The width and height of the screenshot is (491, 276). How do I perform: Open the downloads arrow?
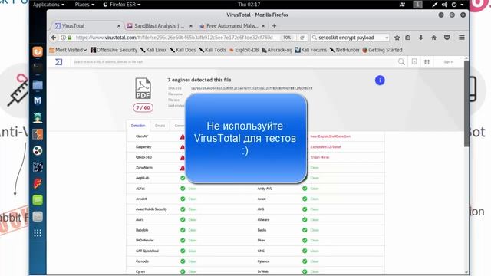[421, 38]
